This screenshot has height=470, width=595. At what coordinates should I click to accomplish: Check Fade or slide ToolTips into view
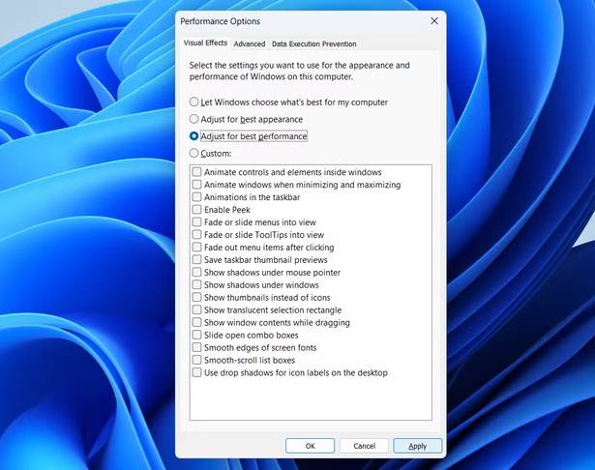196,235
